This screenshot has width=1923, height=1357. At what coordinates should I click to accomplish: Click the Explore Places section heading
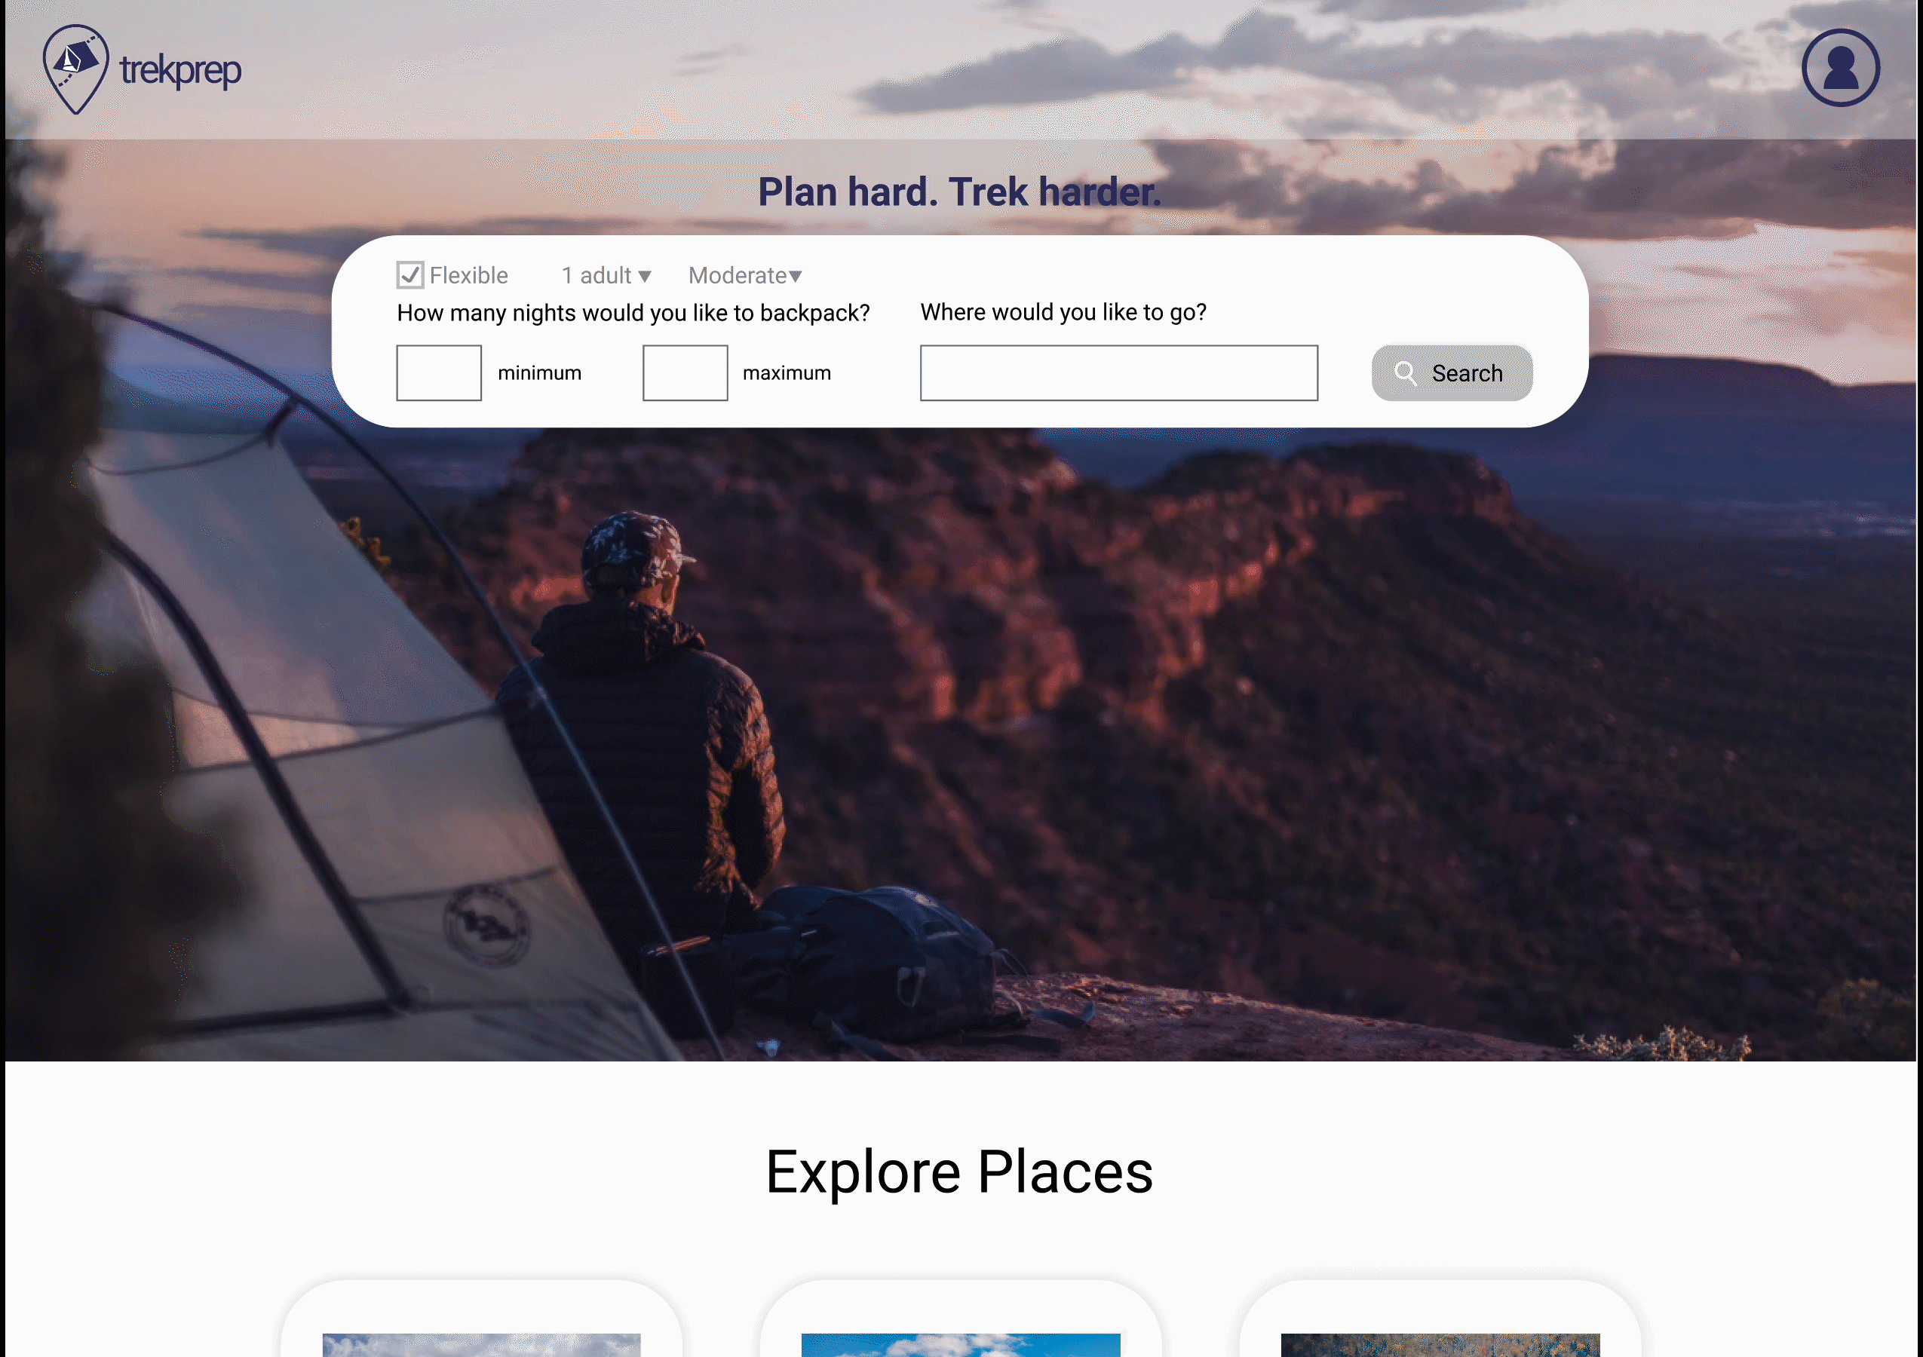[x=959, y=1171]
